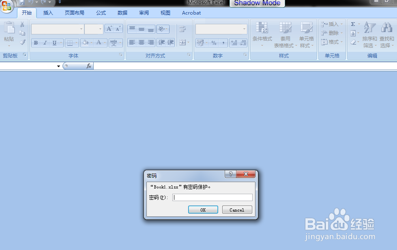
Task: Open the font name dropdown
Action: pyautogui.click(x=81, y=29)
